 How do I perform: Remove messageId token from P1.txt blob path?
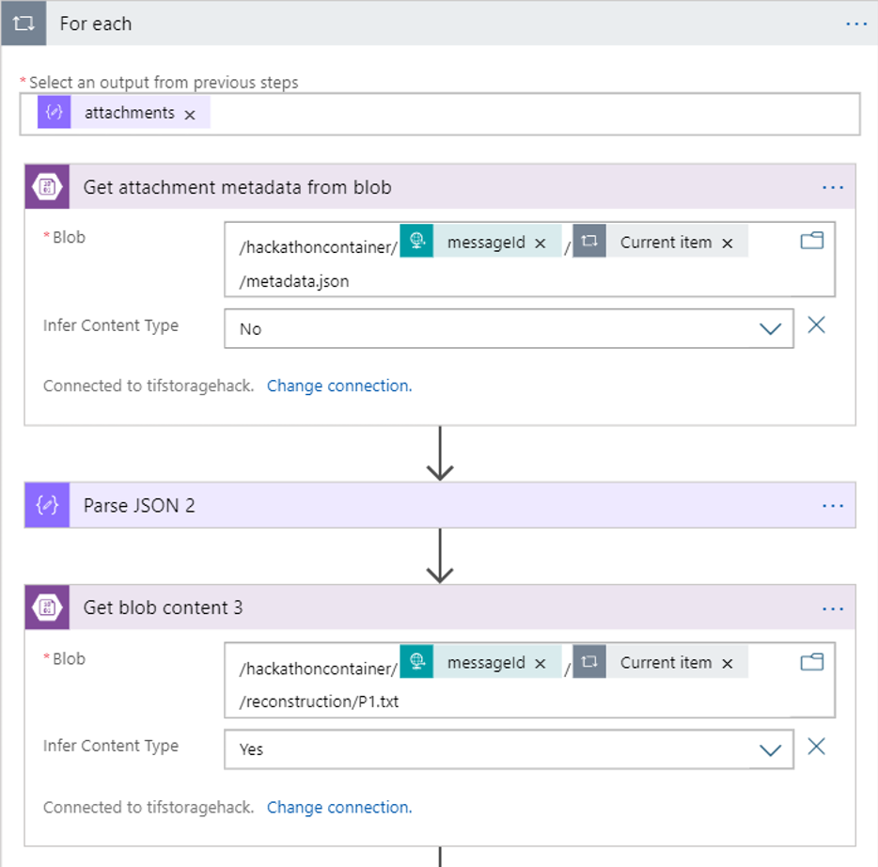pyautogui.click(x=540, y=664)
